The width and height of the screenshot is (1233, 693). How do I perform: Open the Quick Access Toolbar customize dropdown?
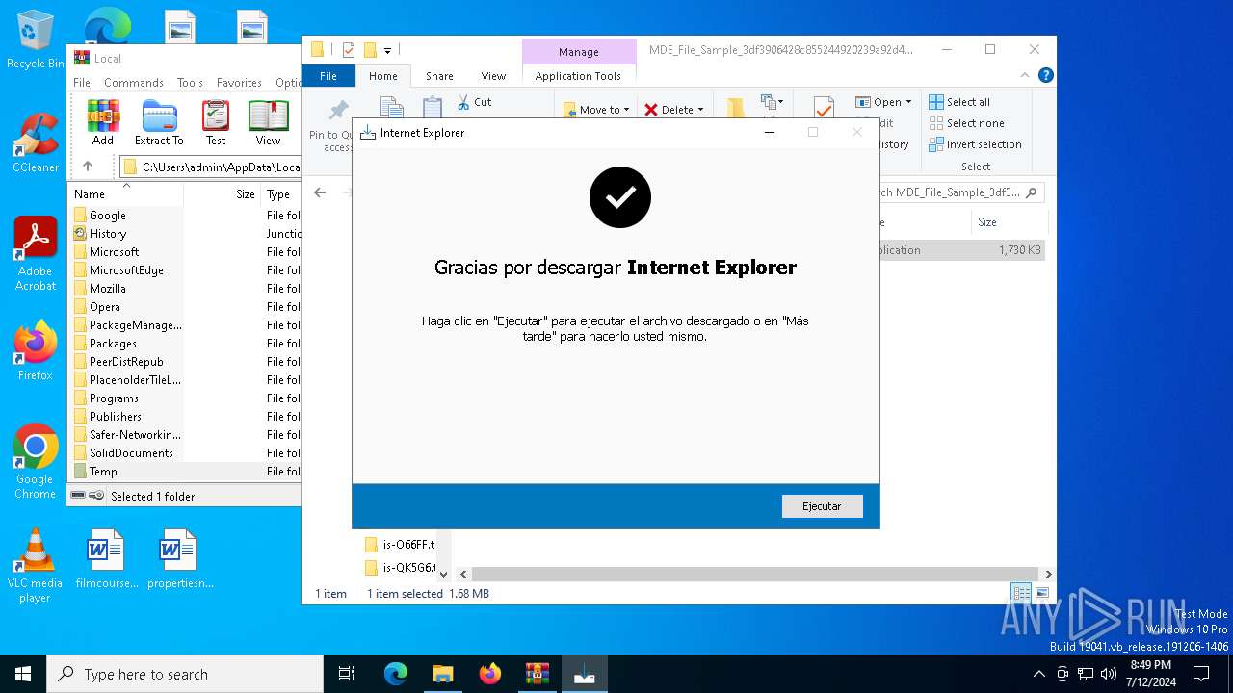(387, 50)
